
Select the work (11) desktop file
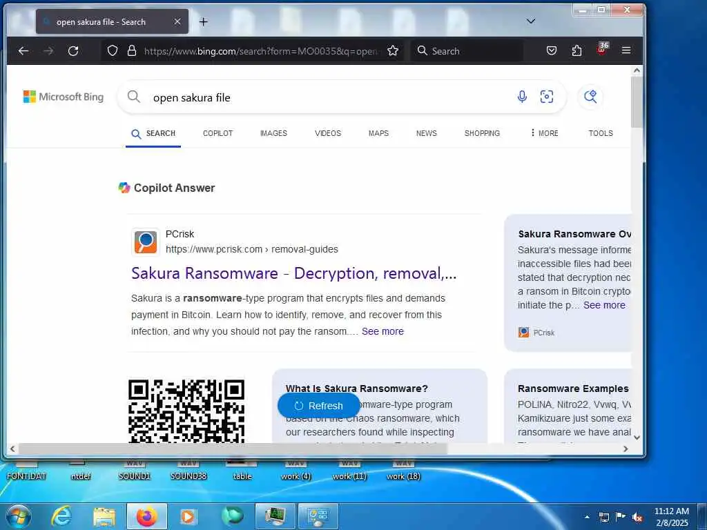pyautogui.click(x=349, y=471)
